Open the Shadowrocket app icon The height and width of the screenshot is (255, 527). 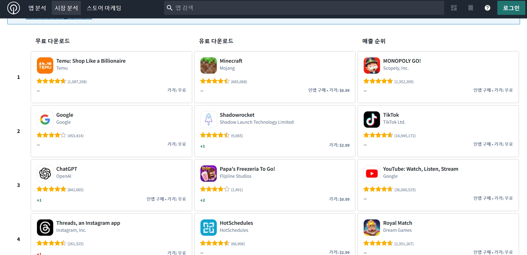[209, 120]
